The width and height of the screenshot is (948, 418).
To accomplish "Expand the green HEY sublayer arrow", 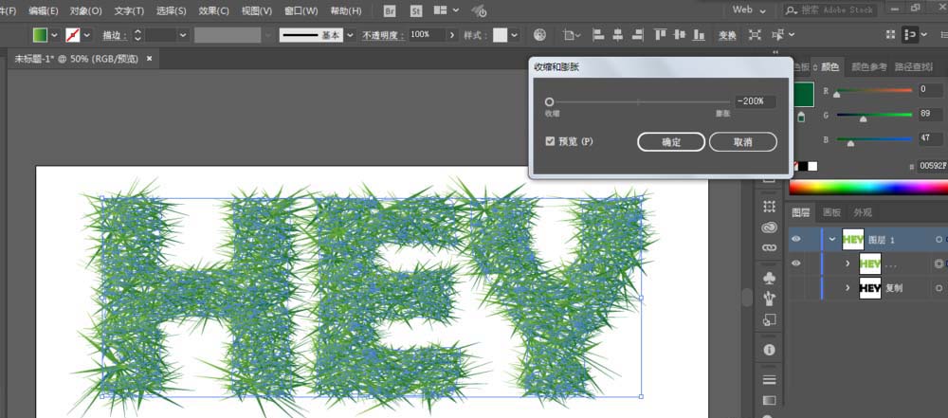I will (x=848, y=264).
